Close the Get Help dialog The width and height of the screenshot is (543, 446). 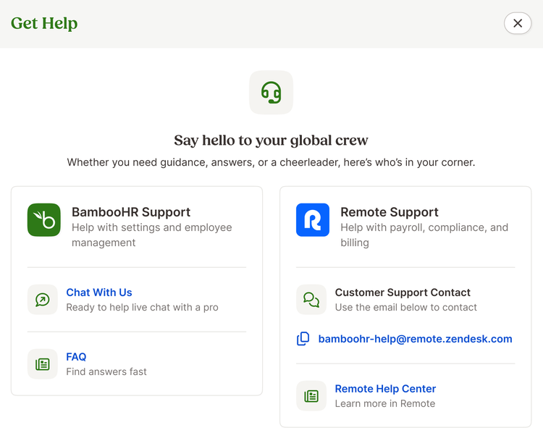(518, 23)
